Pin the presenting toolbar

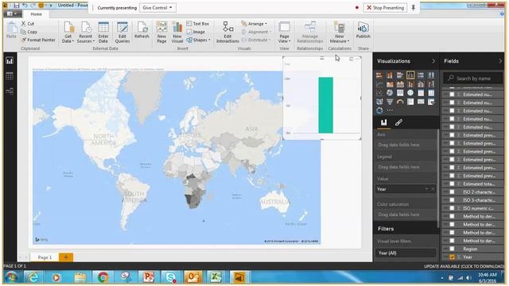click(x=414, y=7)
